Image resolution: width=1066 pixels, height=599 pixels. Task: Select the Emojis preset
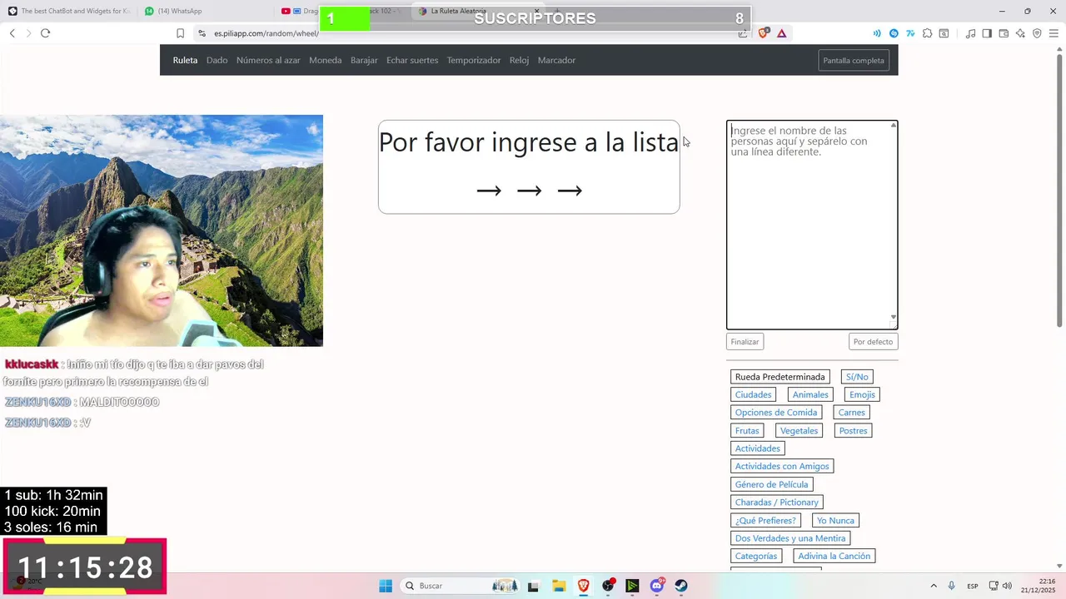coord(862,394)
